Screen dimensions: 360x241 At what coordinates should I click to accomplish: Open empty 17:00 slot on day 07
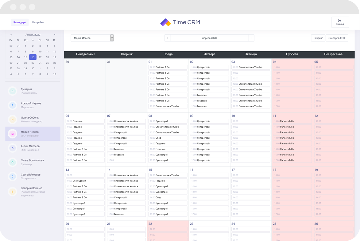(x=126, y=160)
